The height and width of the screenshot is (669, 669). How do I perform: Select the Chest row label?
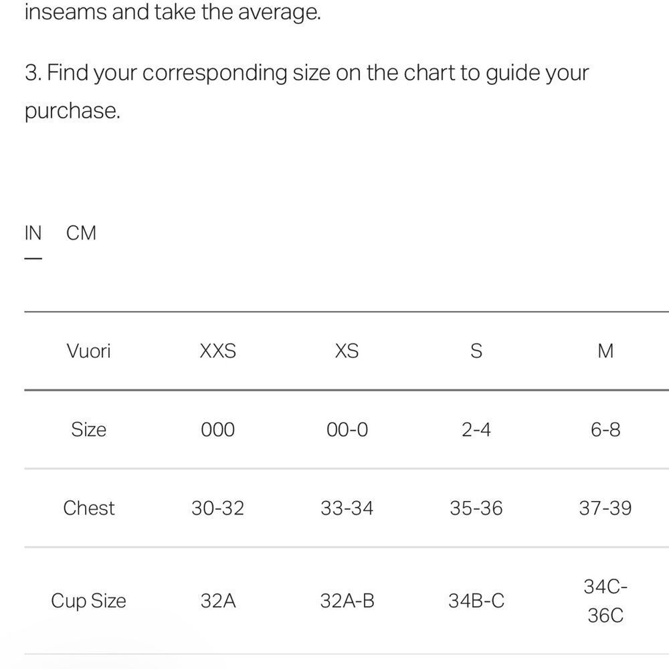(89, 508)
